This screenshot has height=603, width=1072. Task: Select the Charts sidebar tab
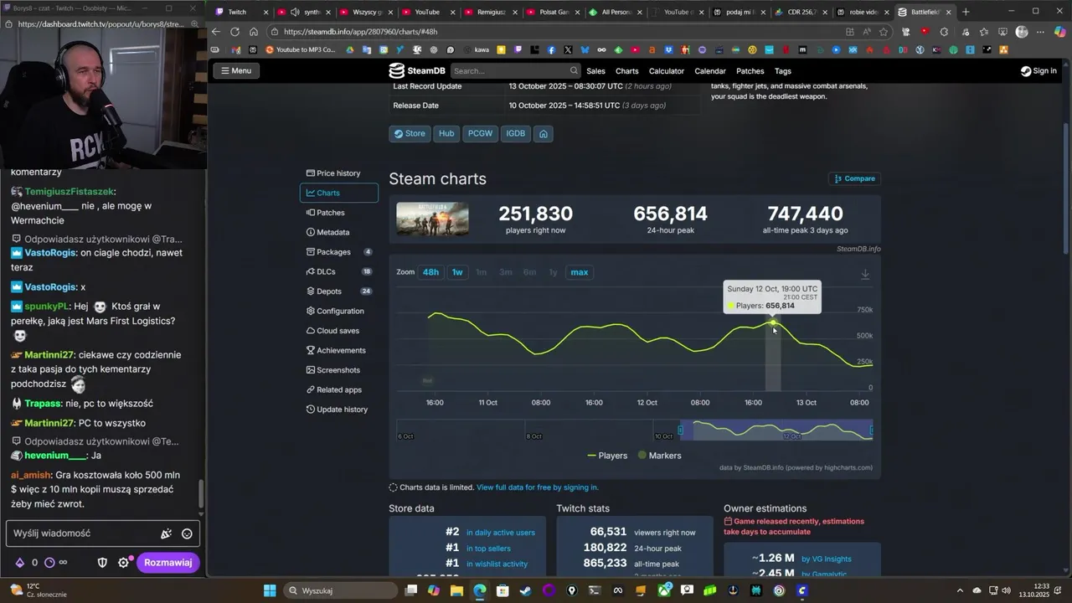tap(338, 193)
